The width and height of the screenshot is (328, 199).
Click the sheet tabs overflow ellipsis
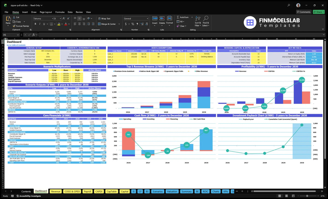coord(236,191)
